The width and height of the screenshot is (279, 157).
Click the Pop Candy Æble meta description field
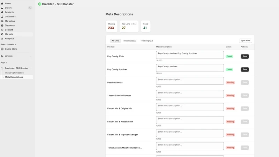click(190, 55)
